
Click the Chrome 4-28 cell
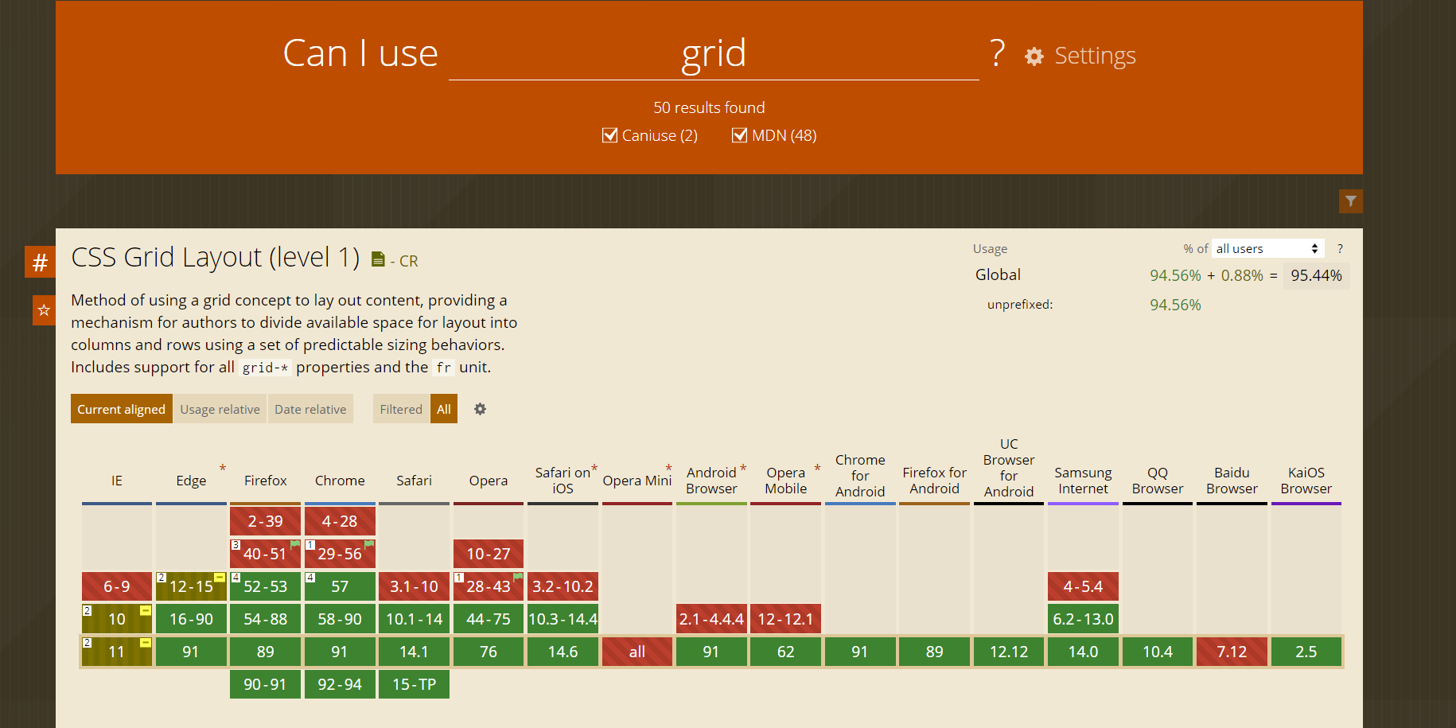(x=340, y=521)
